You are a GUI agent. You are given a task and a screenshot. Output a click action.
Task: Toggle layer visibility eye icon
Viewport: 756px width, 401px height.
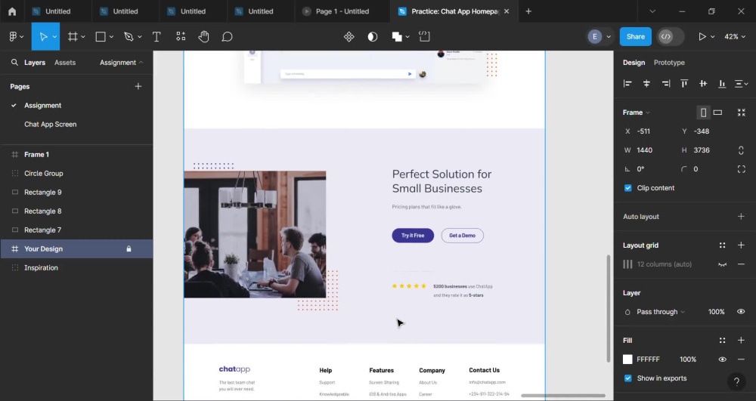[741, 311]
